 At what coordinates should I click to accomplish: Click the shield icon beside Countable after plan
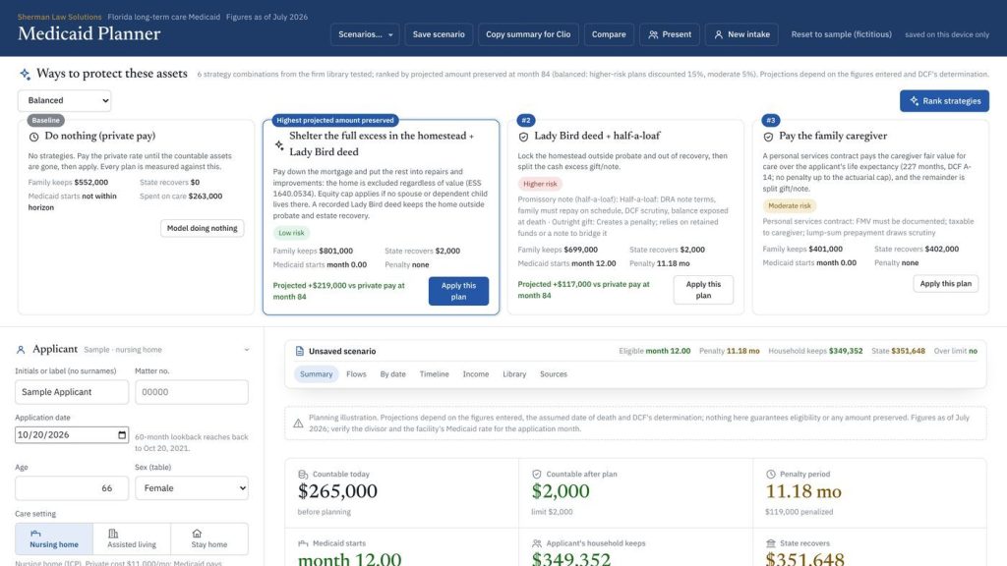(536, 475)
